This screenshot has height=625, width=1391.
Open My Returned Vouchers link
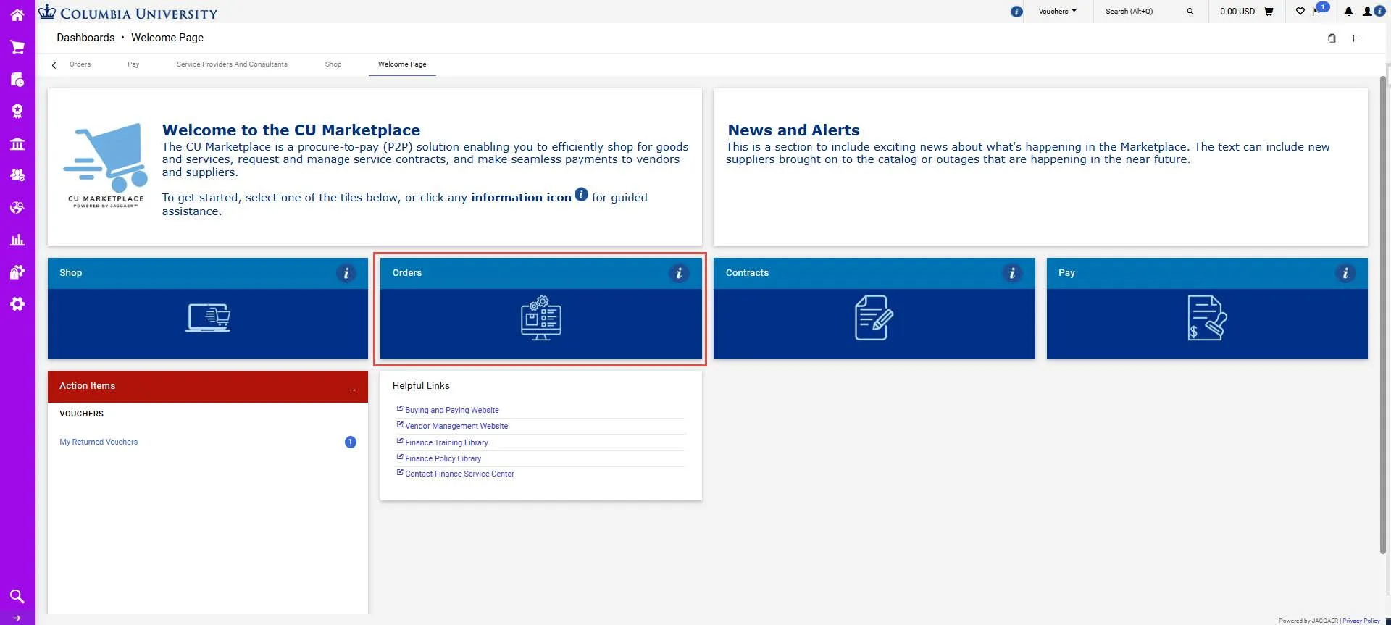click(99, 442)
